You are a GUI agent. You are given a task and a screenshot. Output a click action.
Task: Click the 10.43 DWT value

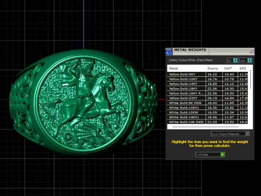(x=229, y=74)
